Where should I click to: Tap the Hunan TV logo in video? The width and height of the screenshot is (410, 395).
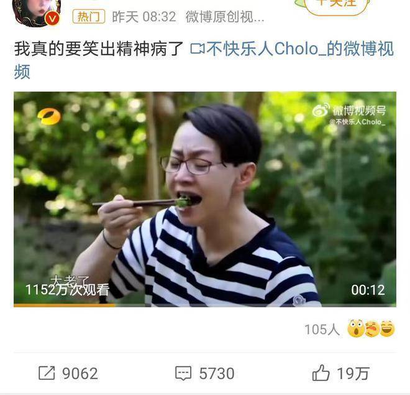49,116
